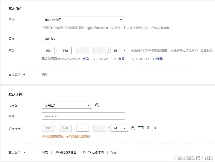
Task: Expand 高级配置 in the 基本信息 section
Action: point(17,75)
